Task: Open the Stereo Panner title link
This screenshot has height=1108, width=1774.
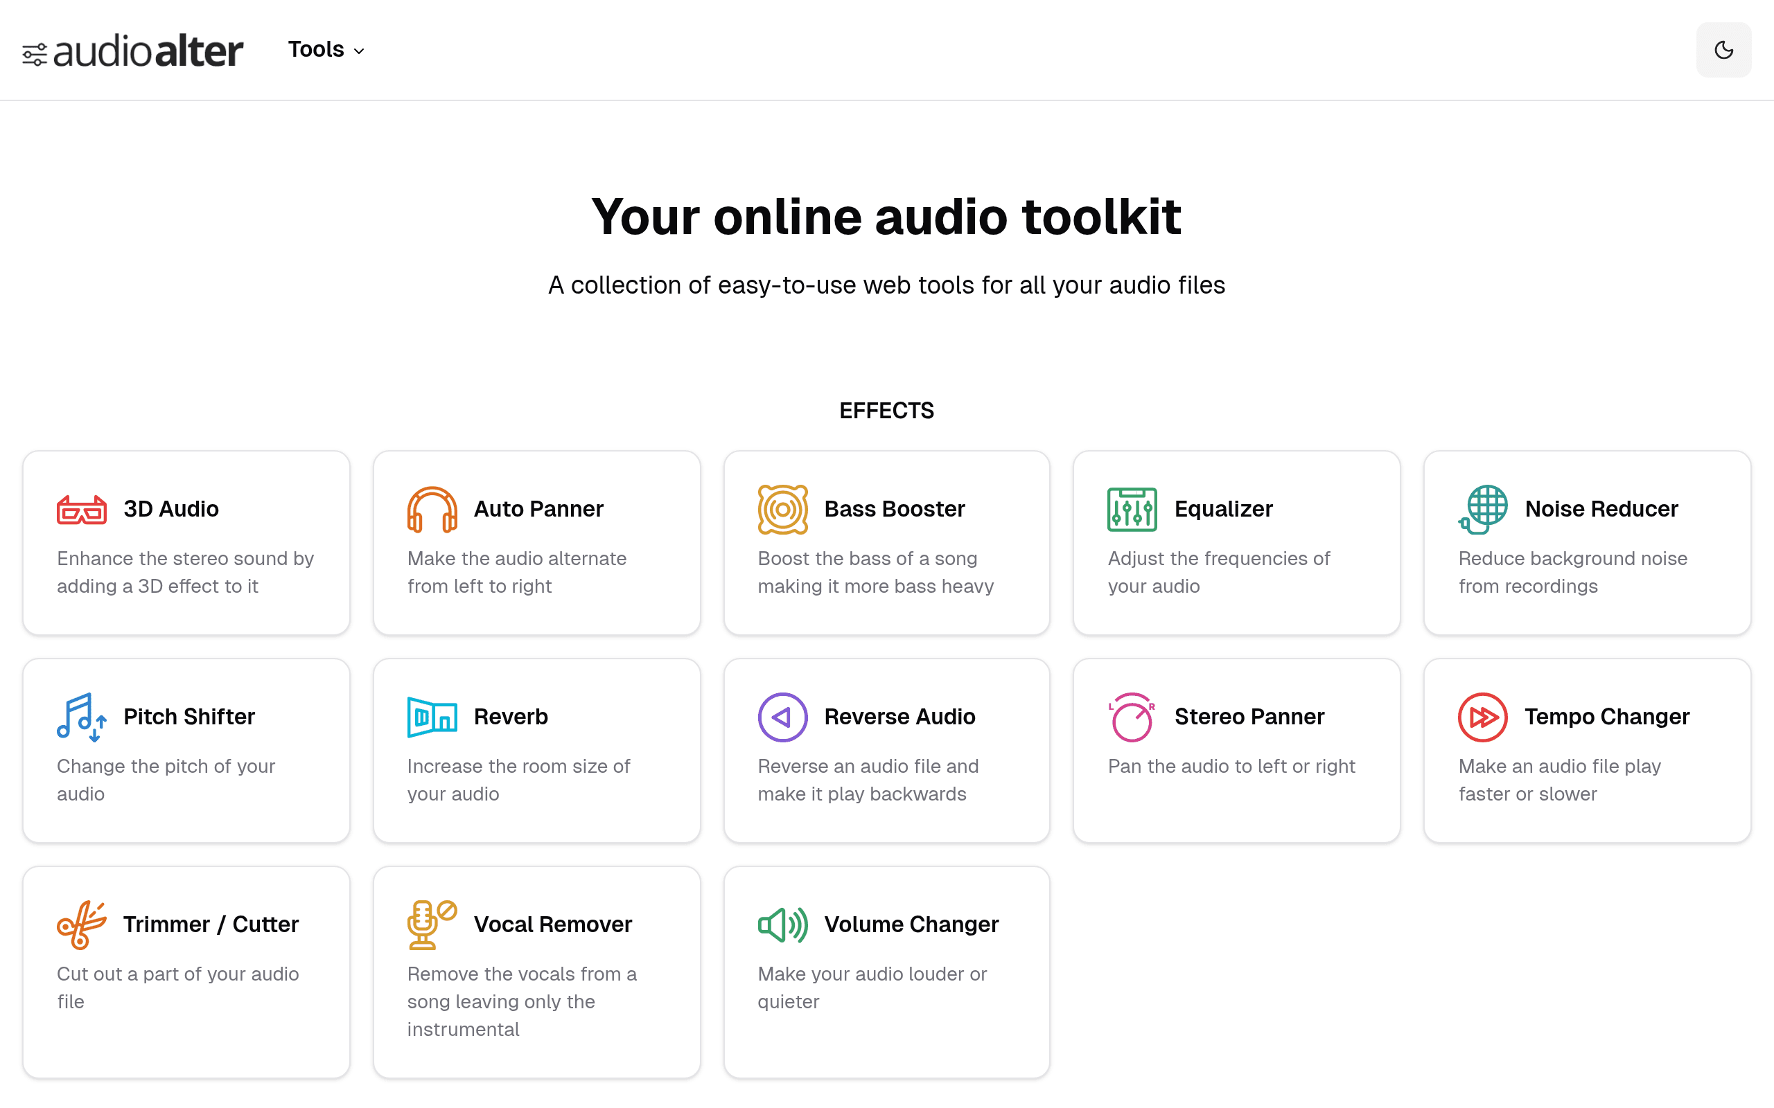Action: 1249,717
